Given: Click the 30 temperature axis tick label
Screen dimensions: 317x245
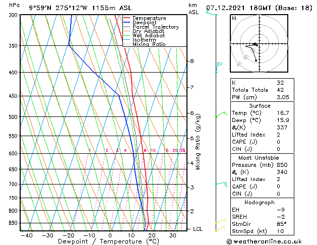Looking at the screenshot, I should point(173,236).
